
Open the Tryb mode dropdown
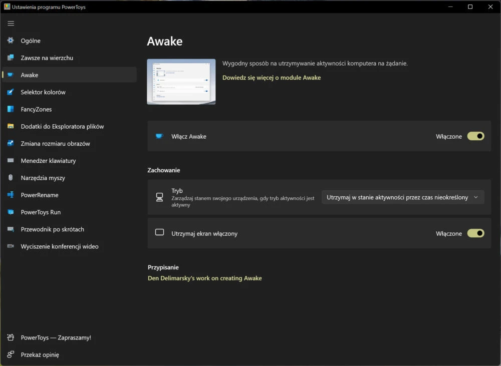(x=403, y=197)
